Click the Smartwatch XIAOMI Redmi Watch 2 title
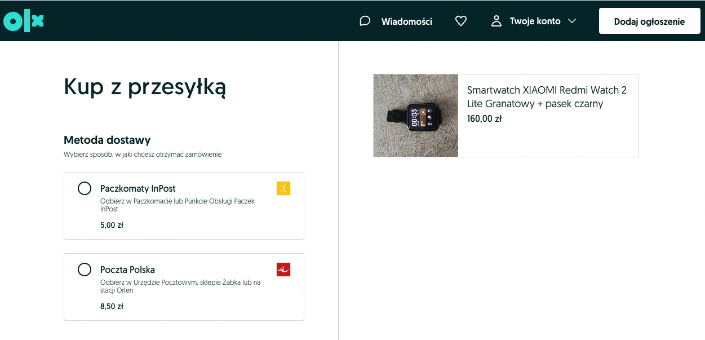The height and width of the screenshot is (340, 705). click(547, 97)
